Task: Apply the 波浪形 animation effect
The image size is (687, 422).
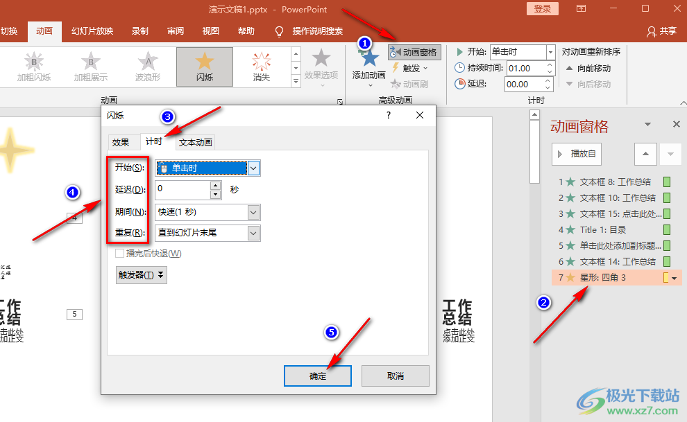Action: point(148,67)
